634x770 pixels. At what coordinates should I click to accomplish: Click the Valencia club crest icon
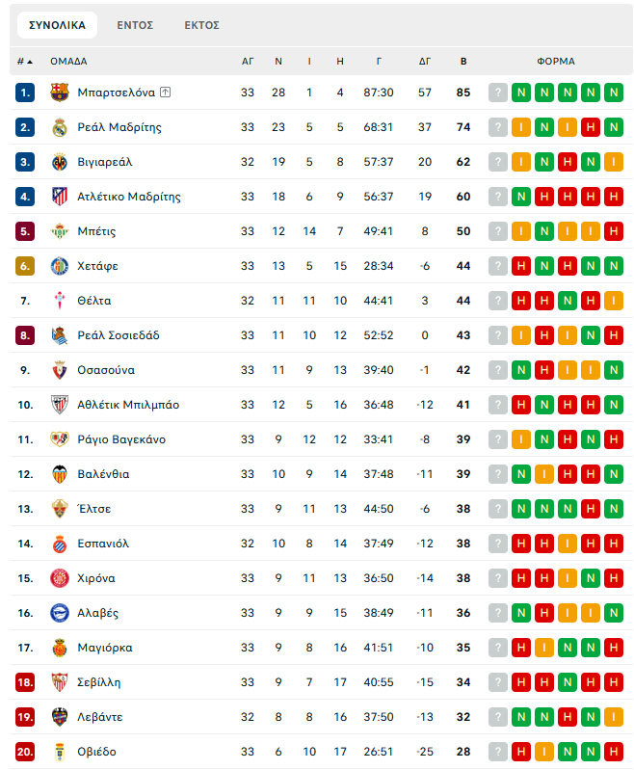[x=60, y=474]
